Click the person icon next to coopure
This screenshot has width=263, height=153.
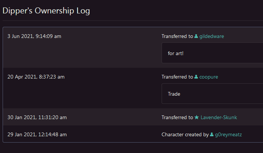click(x=196, y=77)
